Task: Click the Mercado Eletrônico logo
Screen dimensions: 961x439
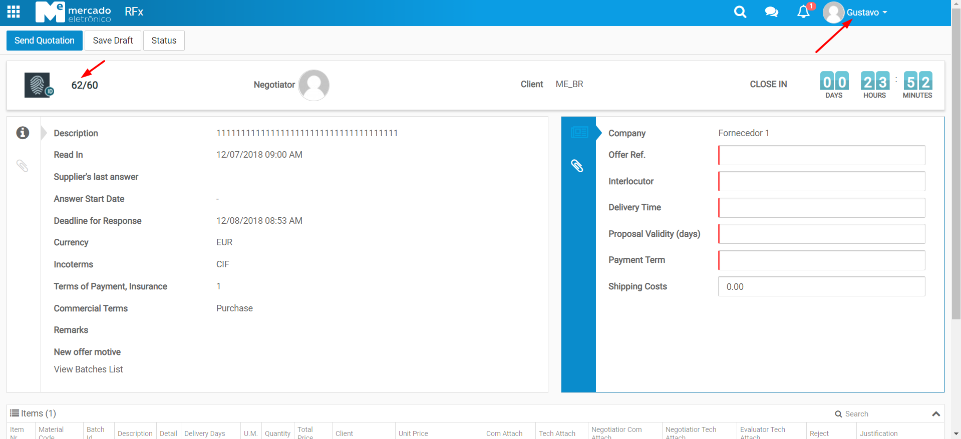Action: click(73, 13)
